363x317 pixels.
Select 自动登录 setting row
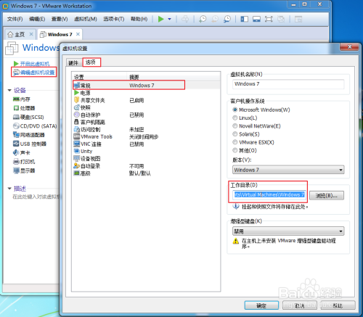click(x=147, y=166)
